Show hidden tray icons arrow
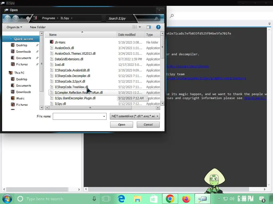273x204 pixels. (x=219, y=199)
